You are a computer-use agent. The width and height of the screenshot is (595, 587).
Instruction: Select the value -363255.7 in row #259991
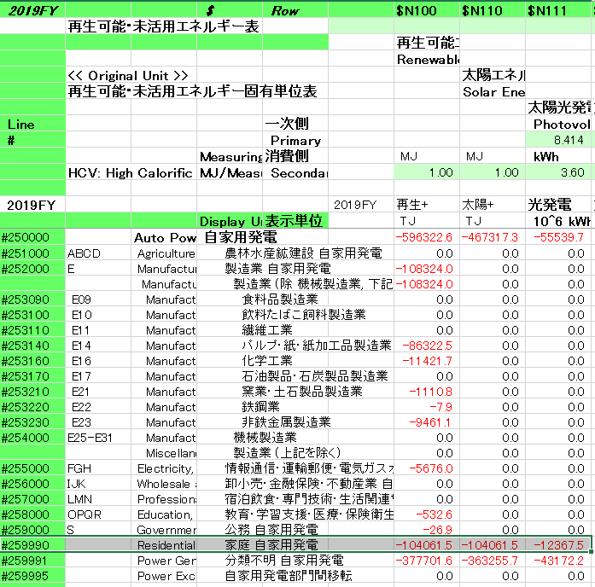[x=493, y=561]
